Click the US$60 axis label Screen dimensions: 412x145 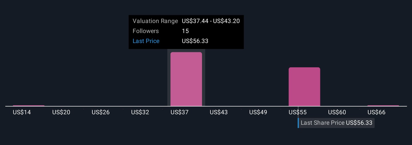click(x=337, y=112)
